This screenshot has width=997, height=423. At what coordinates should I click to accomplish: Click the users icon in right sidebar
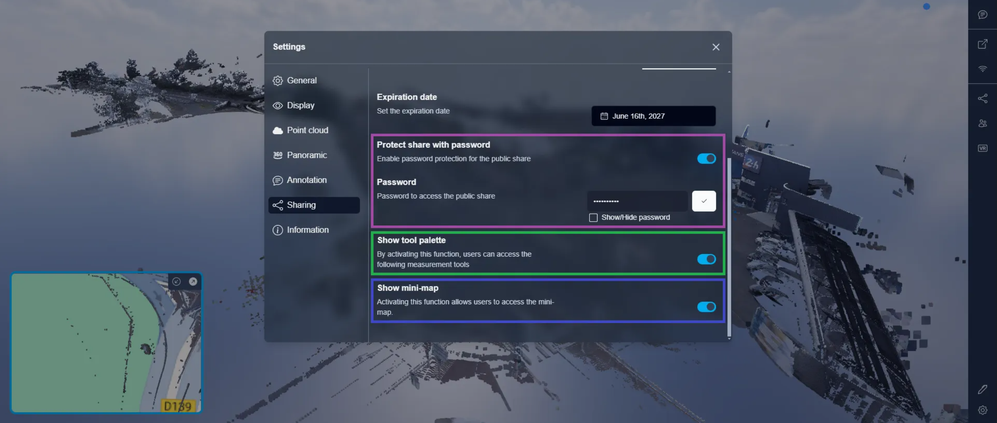(982, 123)
